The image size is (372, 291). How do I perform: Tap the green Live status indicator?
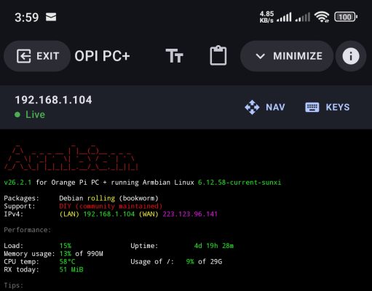pyautogui.click(x=30, y=114)
